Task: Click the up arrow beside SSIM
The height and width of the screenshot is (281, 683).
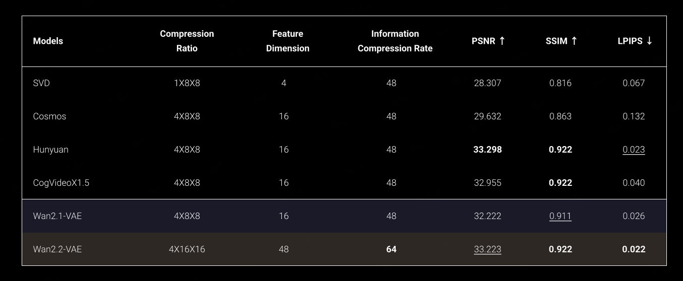Action: 574,41
